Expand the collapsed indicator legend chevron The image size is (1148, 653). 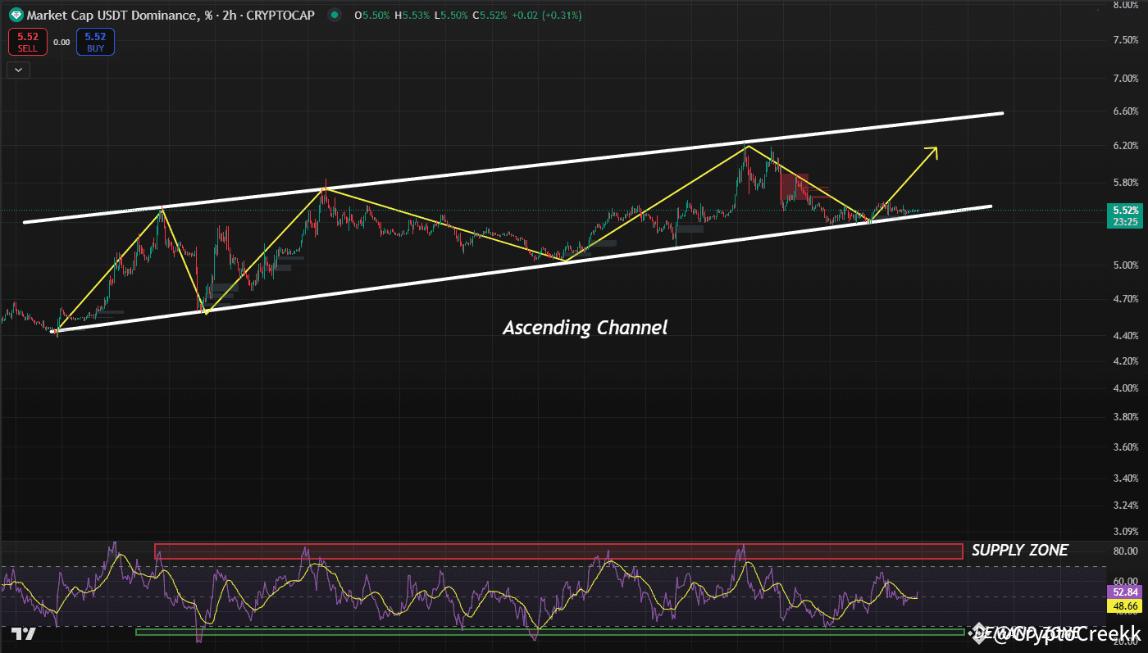19,70
